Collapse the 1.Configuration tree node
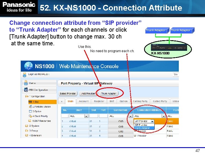The image size is (205, 154). 37,96
